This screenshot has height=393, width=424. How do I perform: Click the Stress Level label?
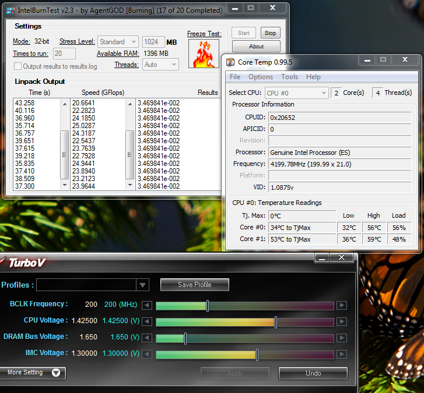[77, 41]
